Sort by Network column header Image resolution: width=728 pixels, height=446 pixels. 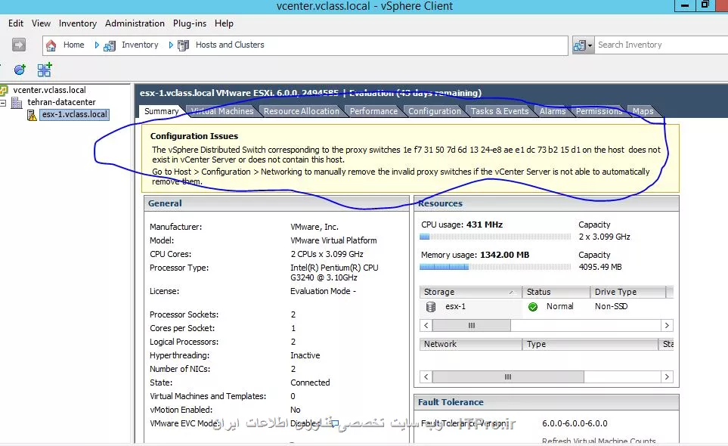tap(470, 345)
